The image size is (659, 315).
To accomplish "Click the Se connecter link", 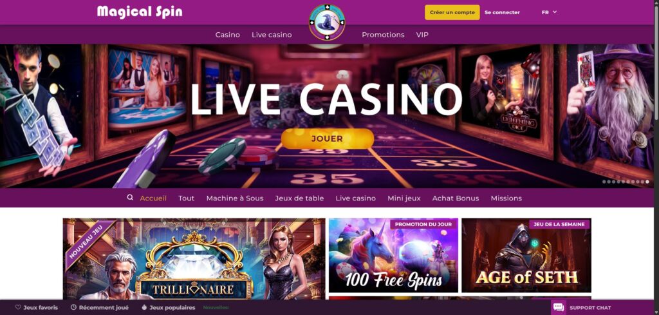I will [x=502, y=13].
